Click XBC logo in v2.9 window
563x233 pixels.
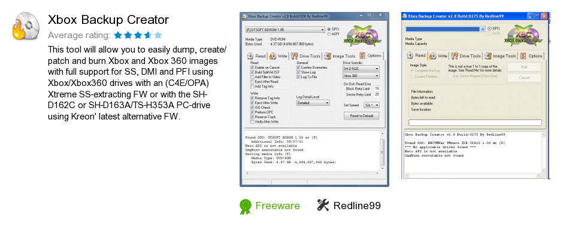(x=362, y=36)
